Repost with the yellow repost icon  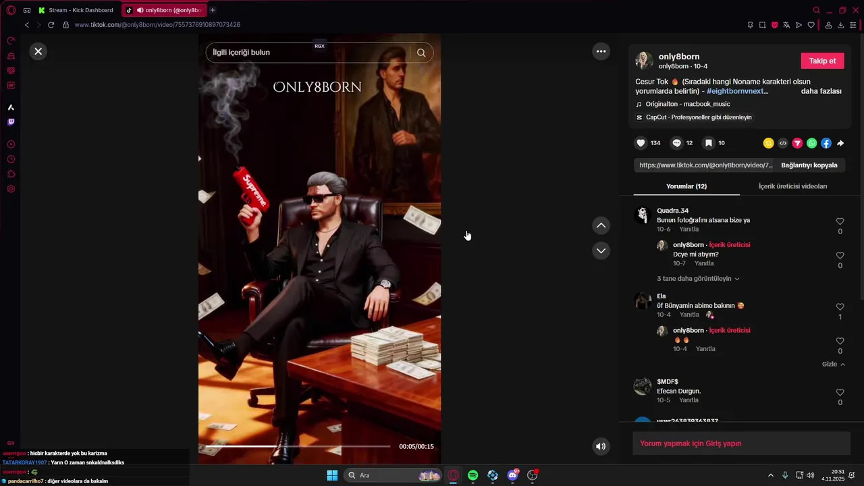tap(768, 143)
